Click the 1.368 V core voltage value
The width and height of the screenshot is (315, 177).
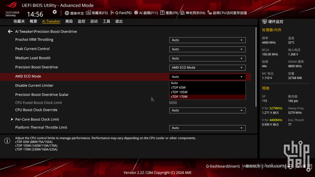(293, 54)
